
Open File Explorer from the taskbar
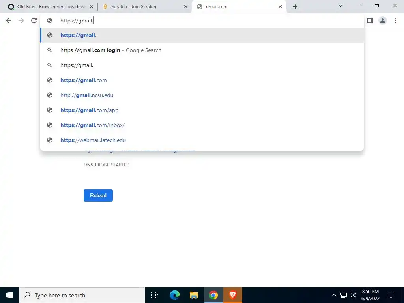pos(194,295)
